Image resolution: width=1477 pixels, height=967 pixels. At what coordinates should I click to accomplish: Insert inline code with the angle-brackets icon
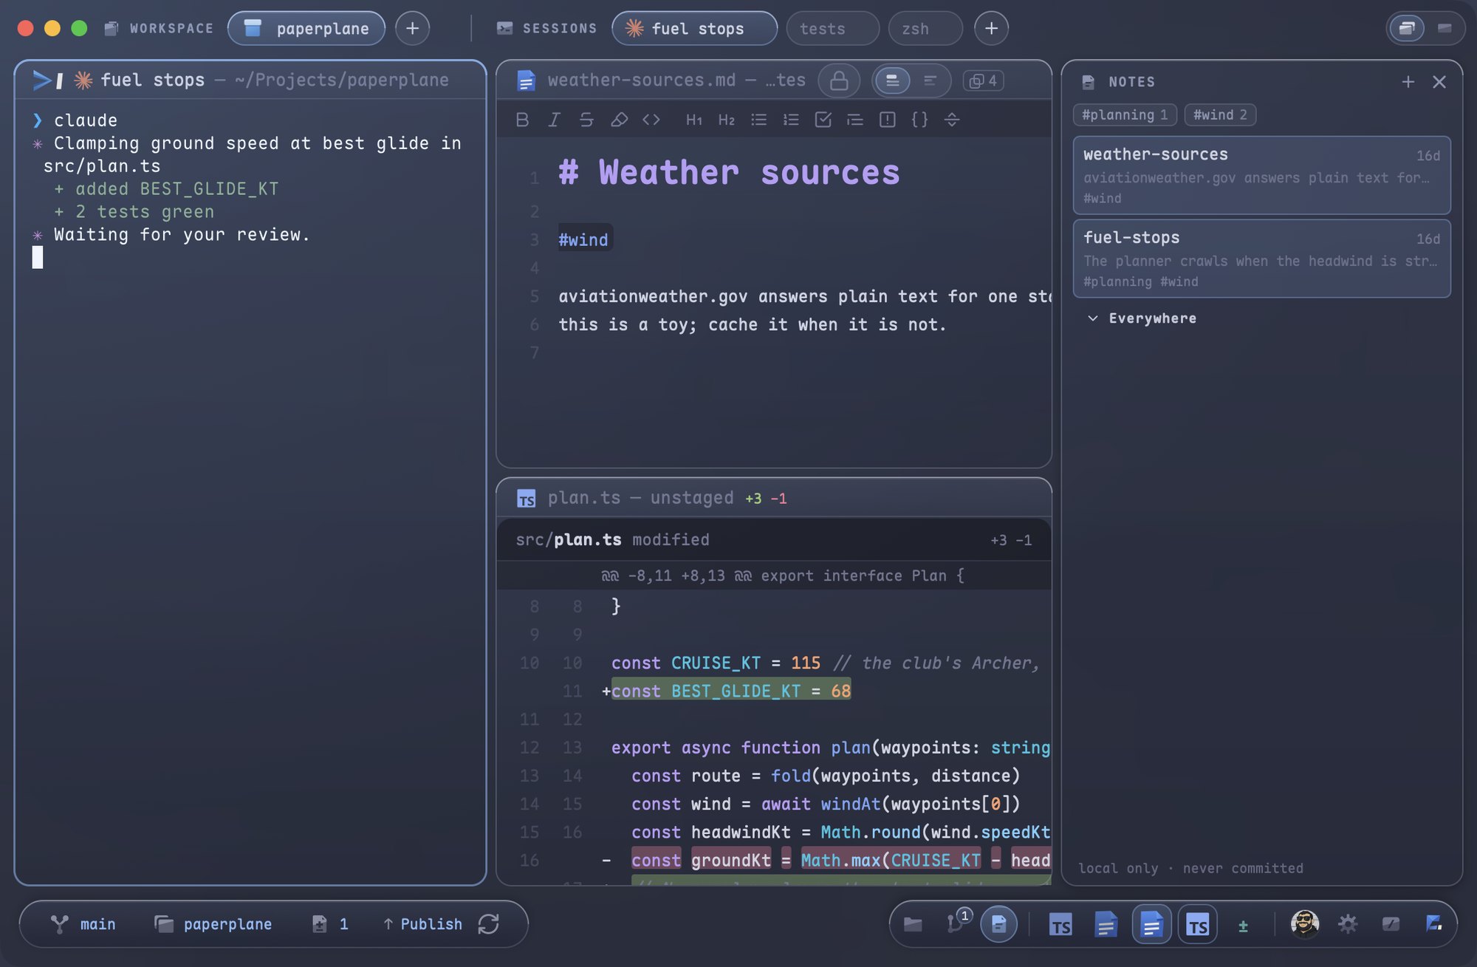(651, 120)
